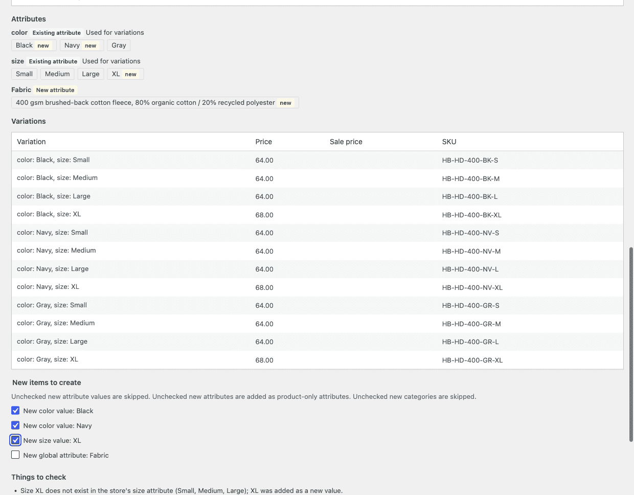Click SKU HB-HD-400-NV-M
Viewport: 634px width, 495px height.
tap(471, 251)
